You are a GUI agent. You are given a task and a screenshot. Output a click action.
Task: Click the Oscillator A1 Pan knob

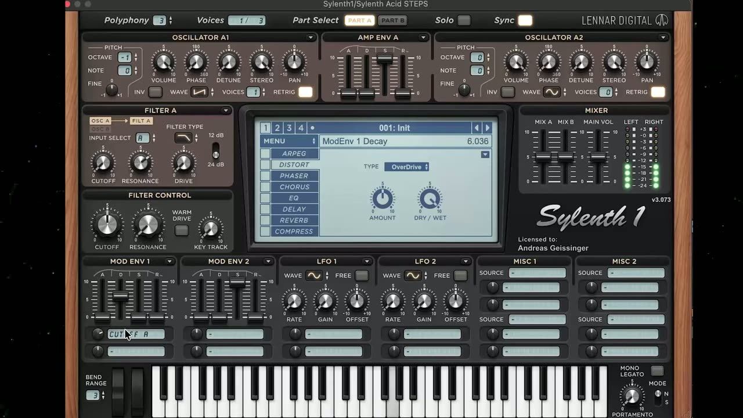click(294, 62)
